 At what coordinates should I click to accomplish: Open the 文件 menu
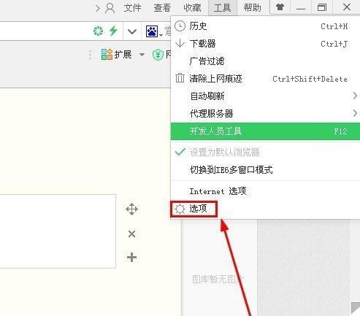click(132, 8)
